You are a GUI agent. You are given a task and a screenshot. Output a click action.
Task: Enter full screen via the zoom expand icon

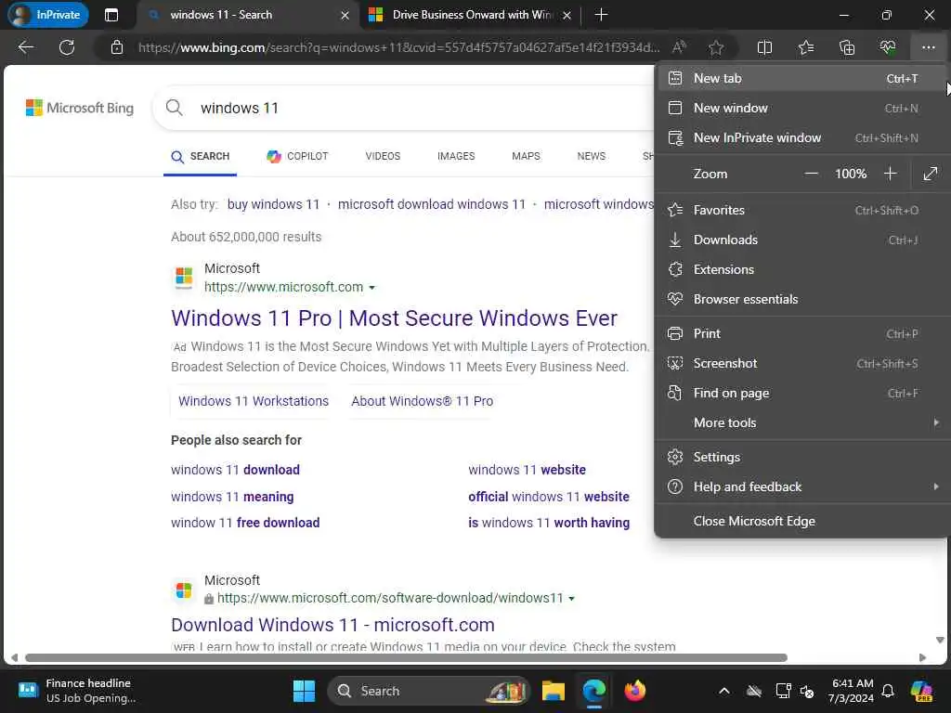930,174
